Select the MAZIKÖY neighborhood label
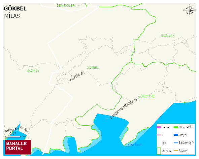The height and width of the screenshot is (159, 199). click(x=33, y=71)
